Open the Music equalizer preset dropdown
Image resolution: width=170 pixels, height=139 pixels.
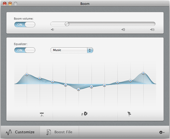[x=72, y=50]
